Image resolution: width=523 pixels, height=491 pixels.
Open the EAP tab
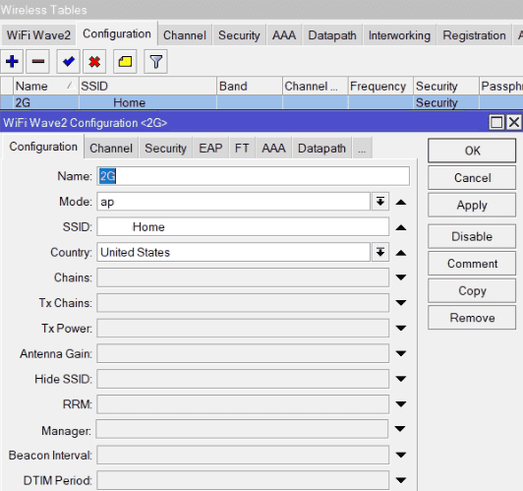(210, 148)
